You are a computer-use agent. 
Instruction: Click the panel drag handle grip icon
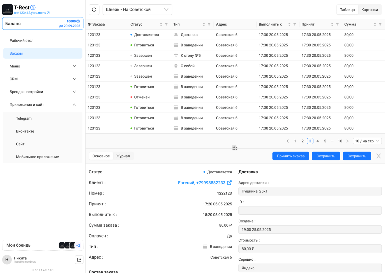pyautogui.click(x=235, y=148)
